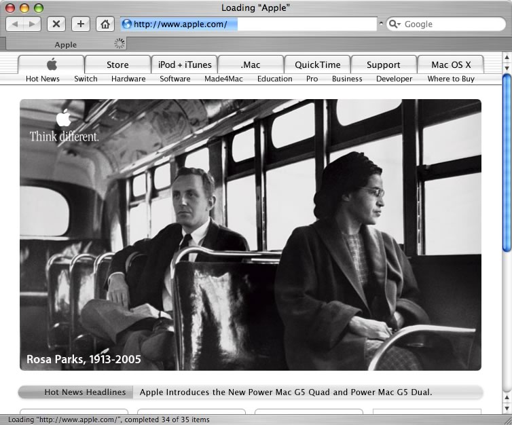Select the Apple browser tab
512x425 pixels.
click(66, 44)
